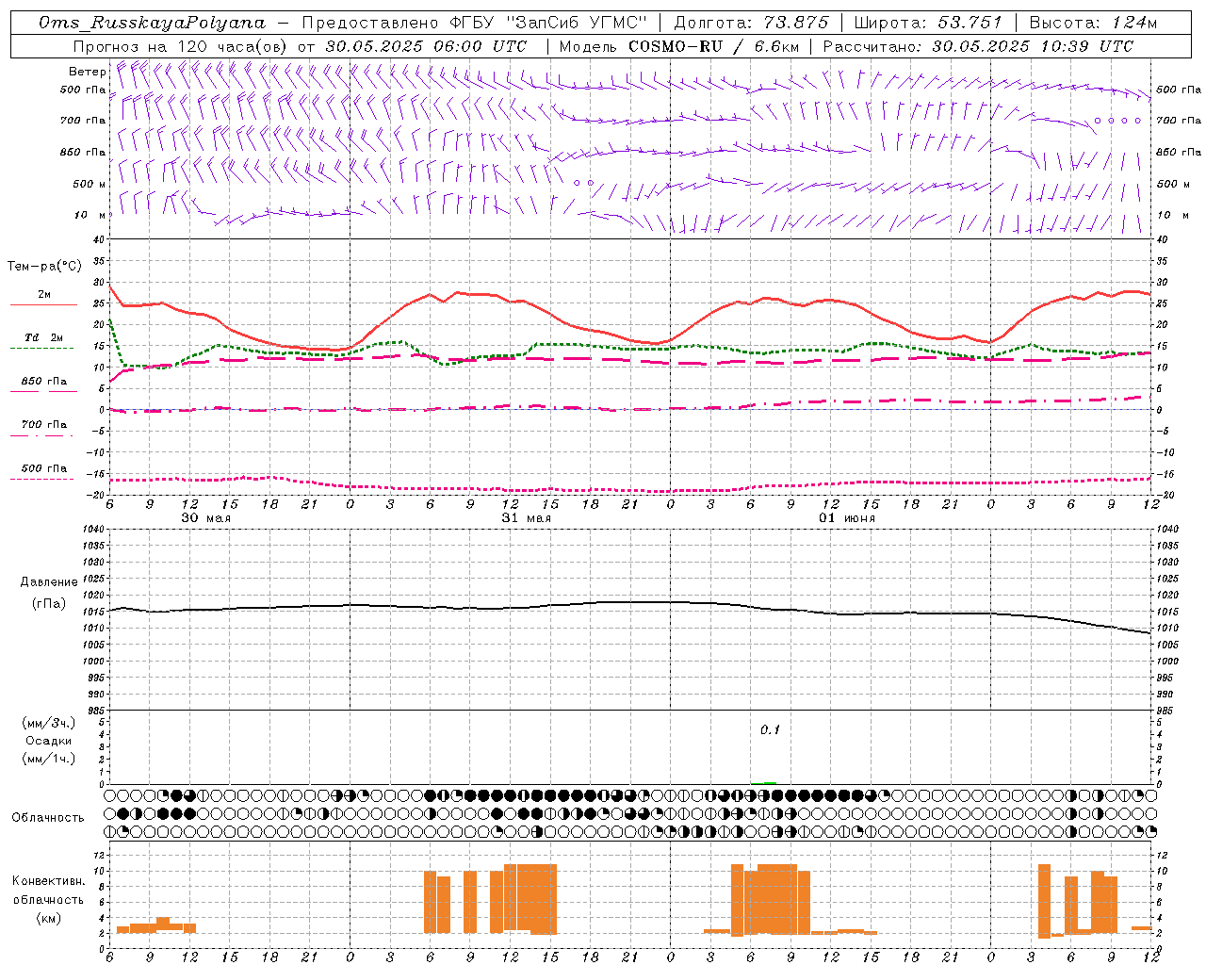Image resolution: width=1206 pixels, height=965 pixels.
Task: Click the 'Давление' pressure panel label
Action: [x=48, y=582]
